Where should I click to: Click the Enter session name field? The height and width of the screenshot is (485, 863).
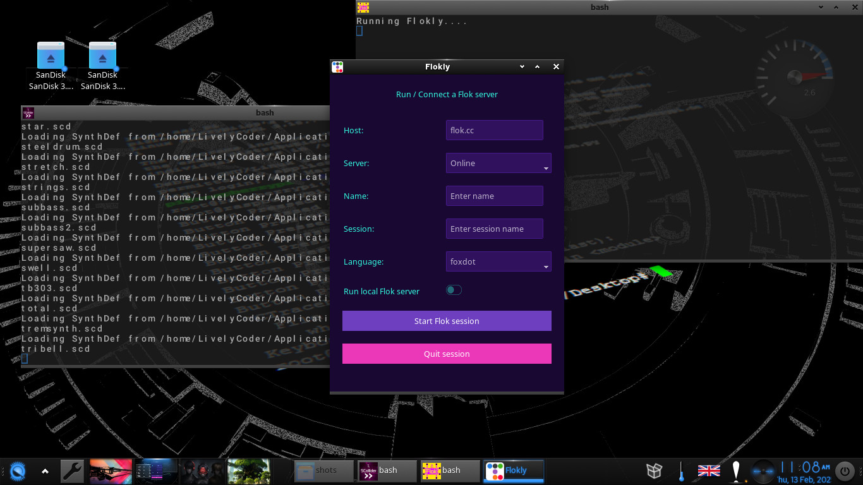(x=494, y=229)
